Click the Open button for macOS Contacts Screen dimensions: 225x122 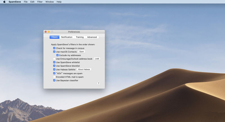[x=82, y=52]
